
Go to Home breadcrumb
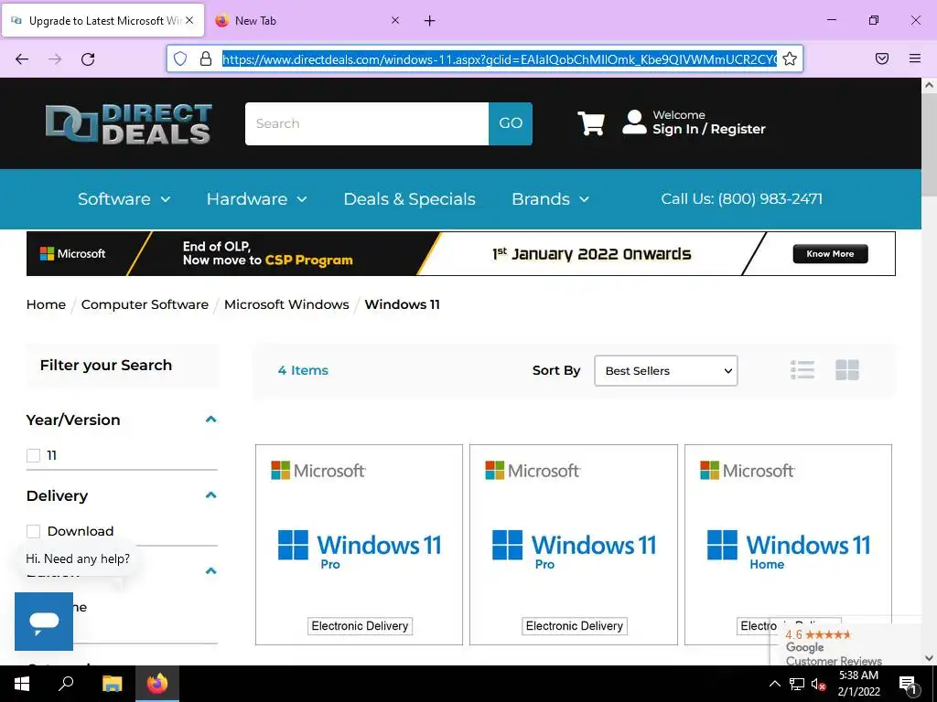point(46,304)
